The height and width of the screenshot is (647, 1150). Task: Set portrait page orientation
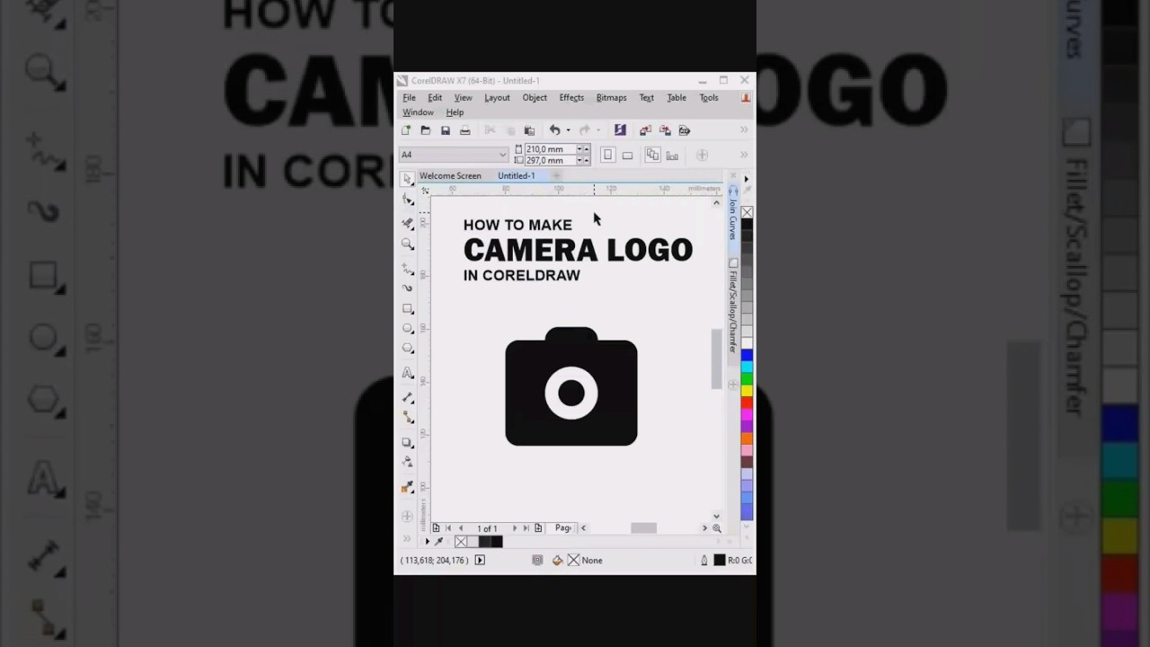click(608, 155)
